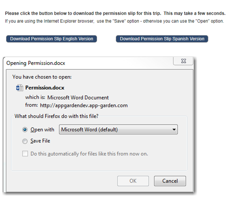Click the label text of the automatic checkbox
The image size is (239, 200).
[x=89, y=154]
